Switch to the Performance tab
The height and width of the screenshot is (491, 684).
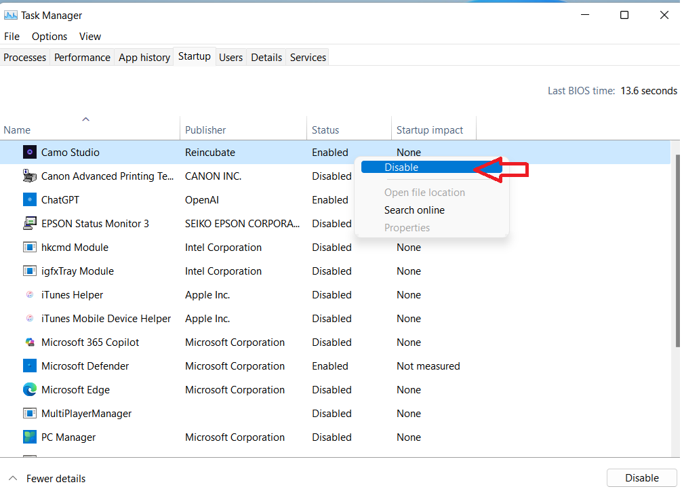tap(82, 57)
